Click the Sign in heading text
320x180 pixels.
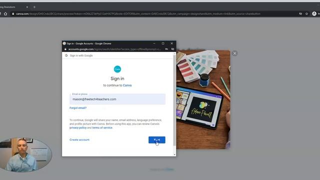(117, 78)
